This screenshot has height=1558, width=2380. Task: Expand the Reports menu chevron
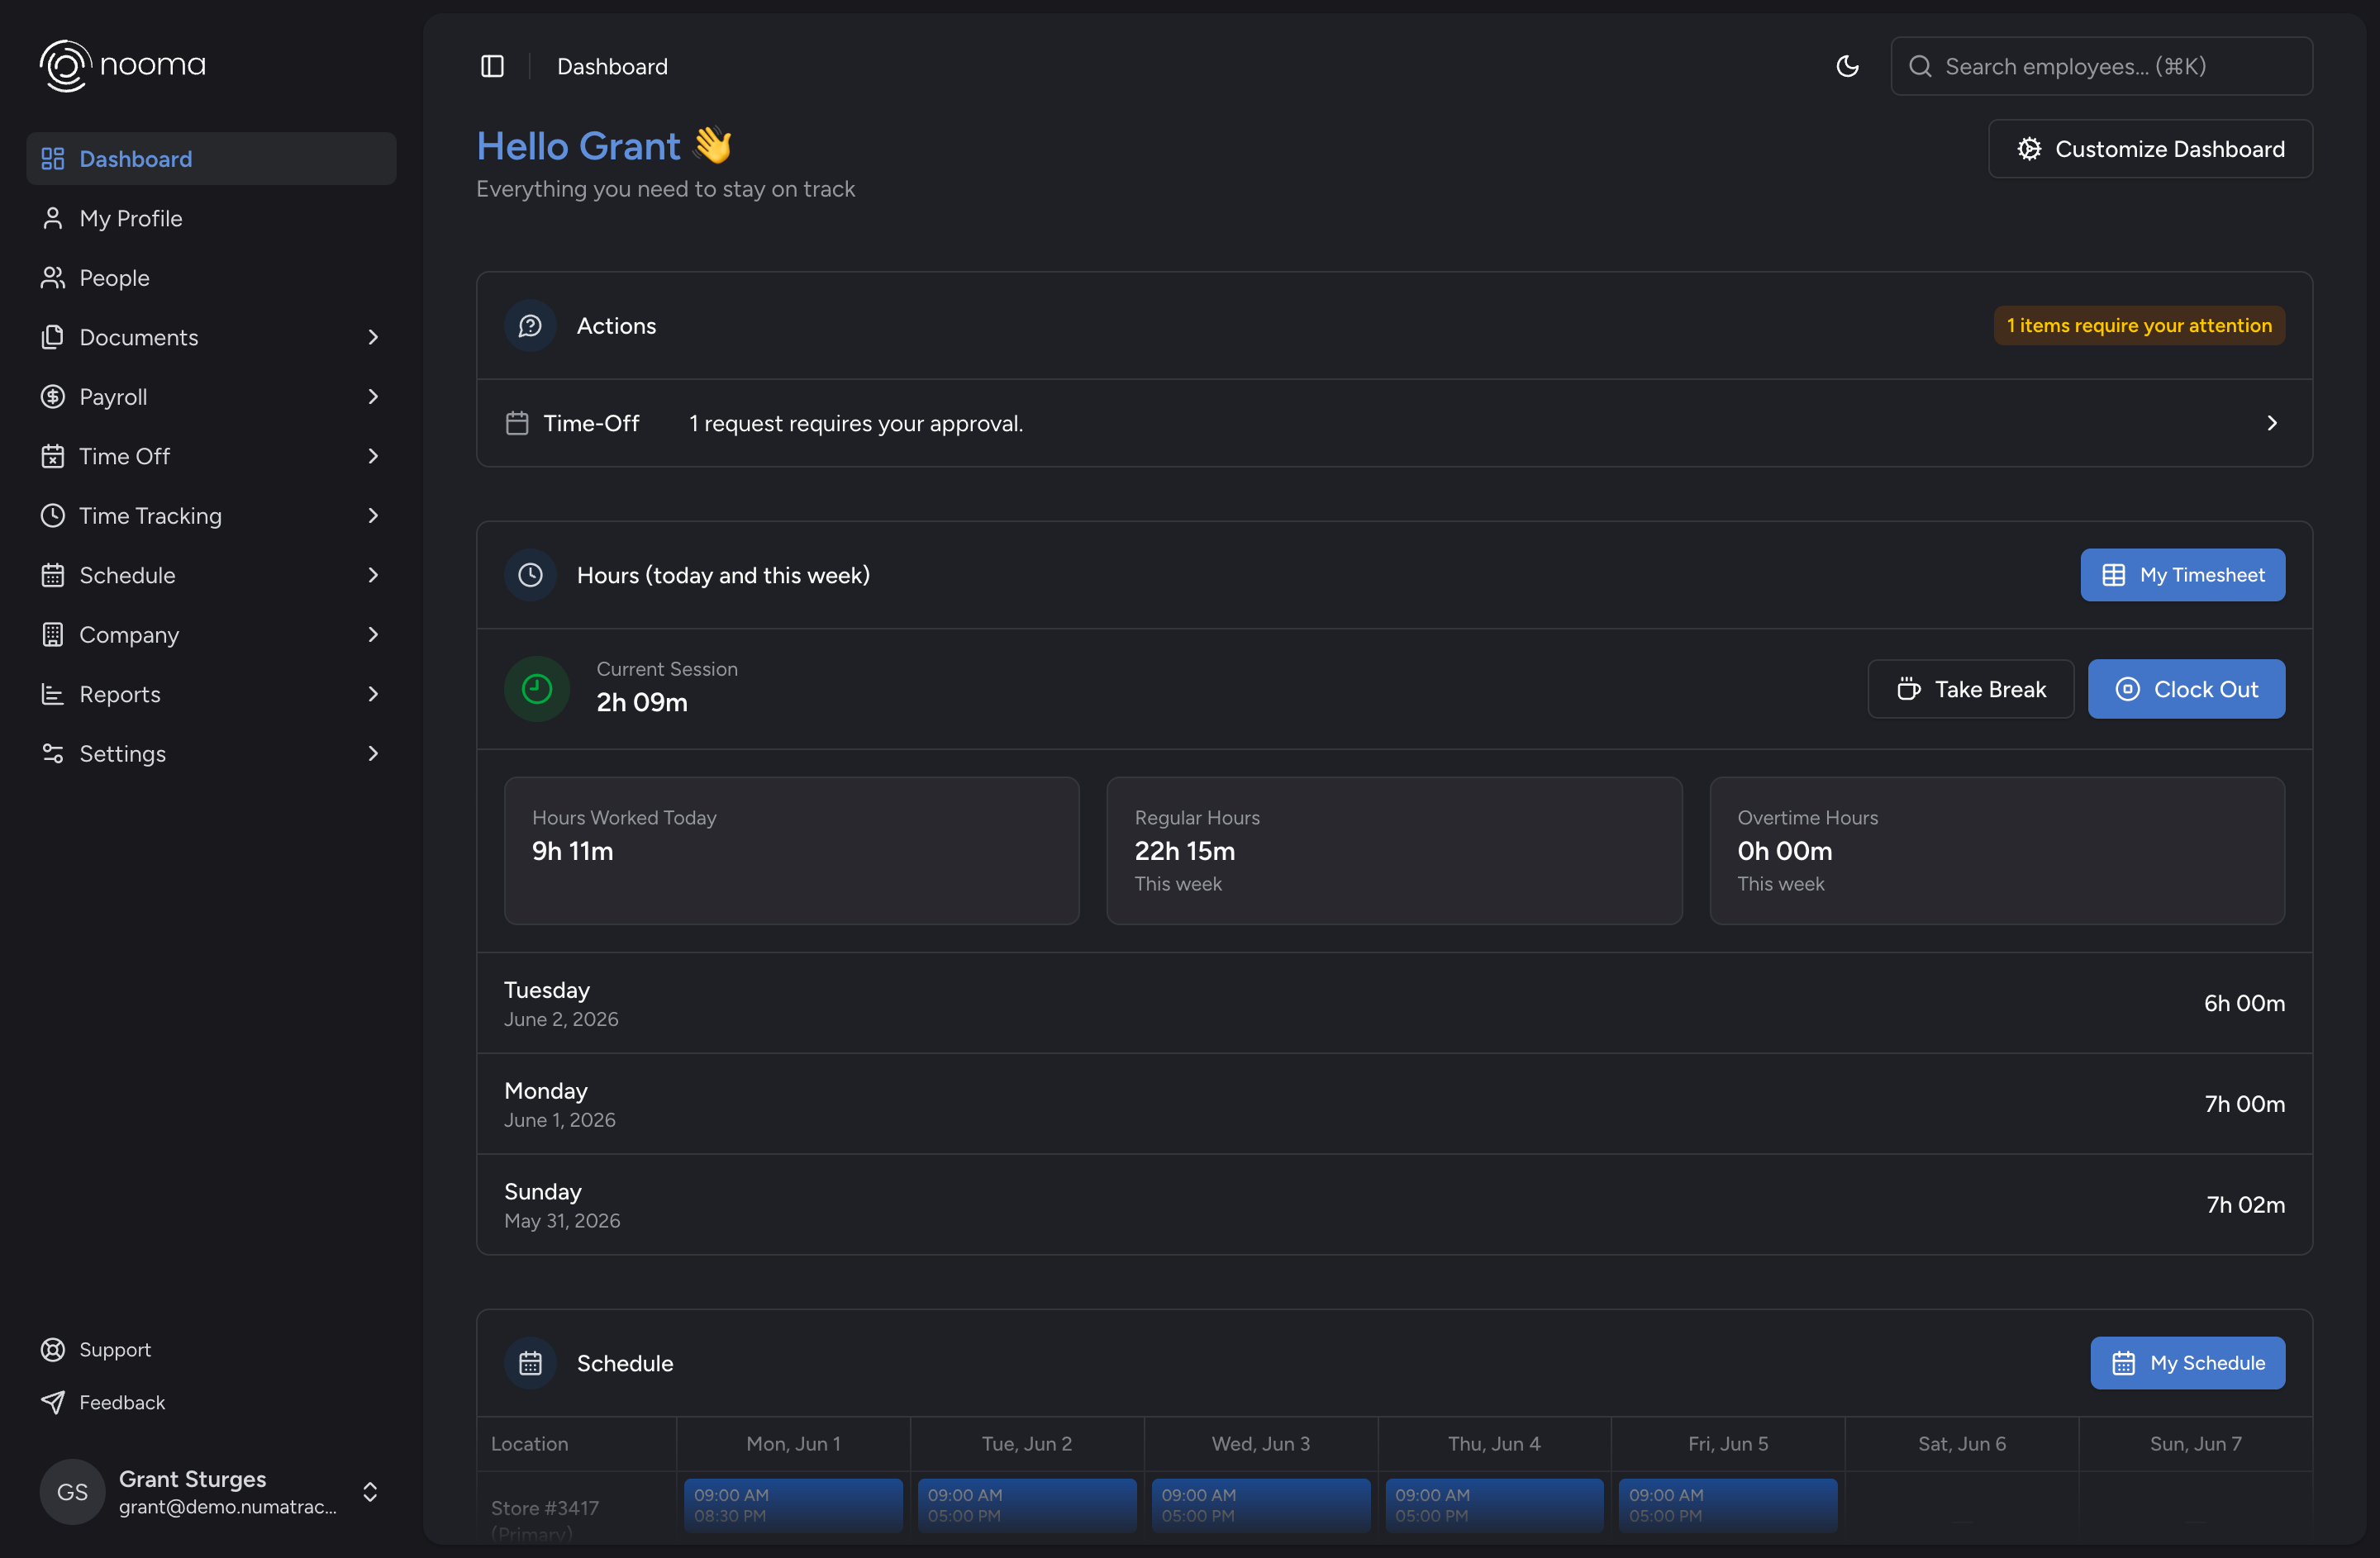(373, 694)
